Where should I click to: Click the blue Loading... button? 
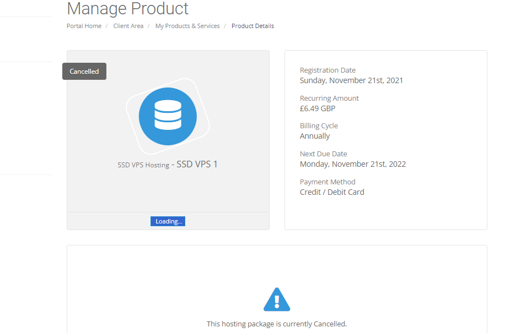(x=168, y=221)
